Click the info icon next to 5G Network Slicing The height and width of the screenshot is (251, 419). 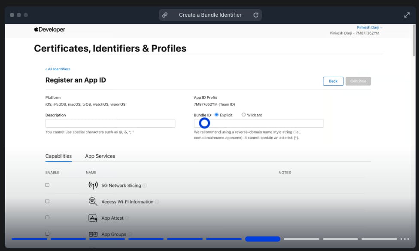pos(145,186)
